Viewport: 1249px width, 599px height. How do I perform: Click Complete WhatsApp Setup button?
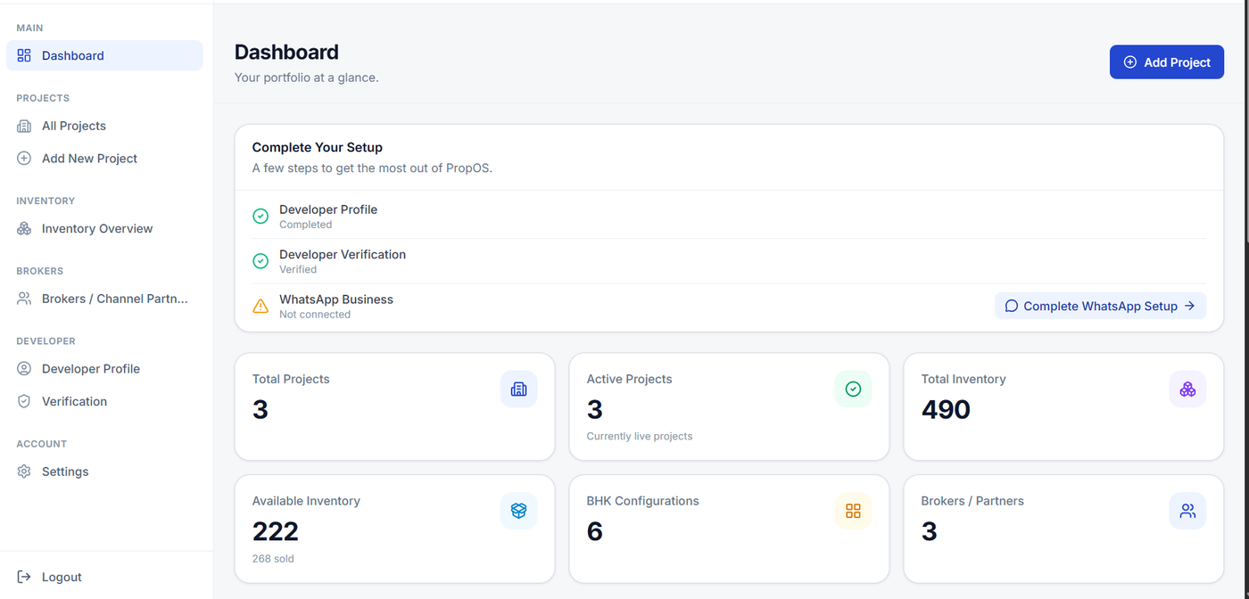click(1100, 306)
